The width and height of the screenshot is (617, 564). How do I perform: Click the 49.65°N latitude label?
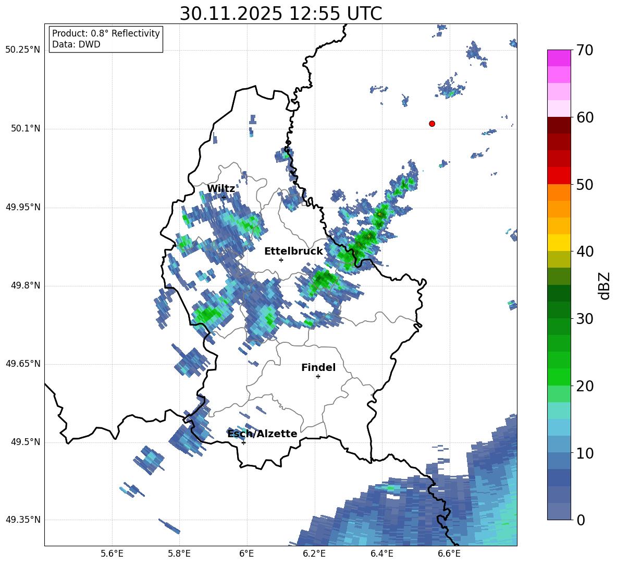click(x=23, y=363)
